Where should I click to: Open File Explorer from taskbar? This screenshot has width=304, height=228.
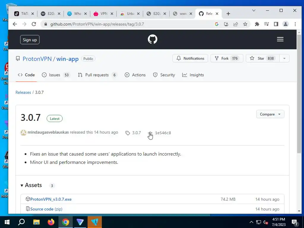36,222
